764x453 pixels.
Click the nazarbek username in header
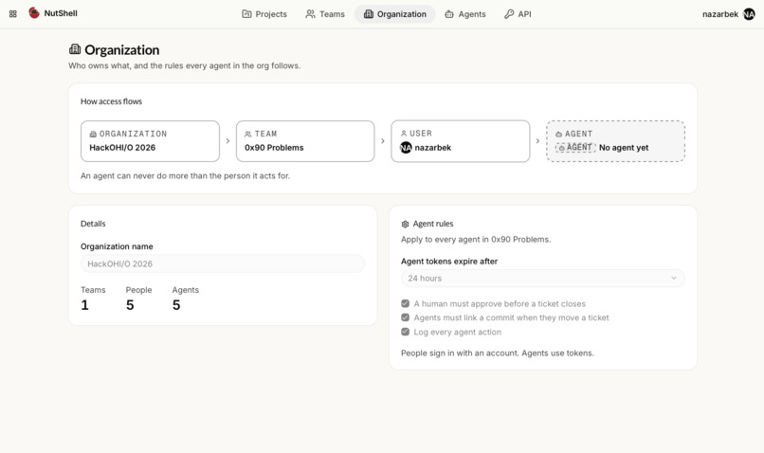720,14
